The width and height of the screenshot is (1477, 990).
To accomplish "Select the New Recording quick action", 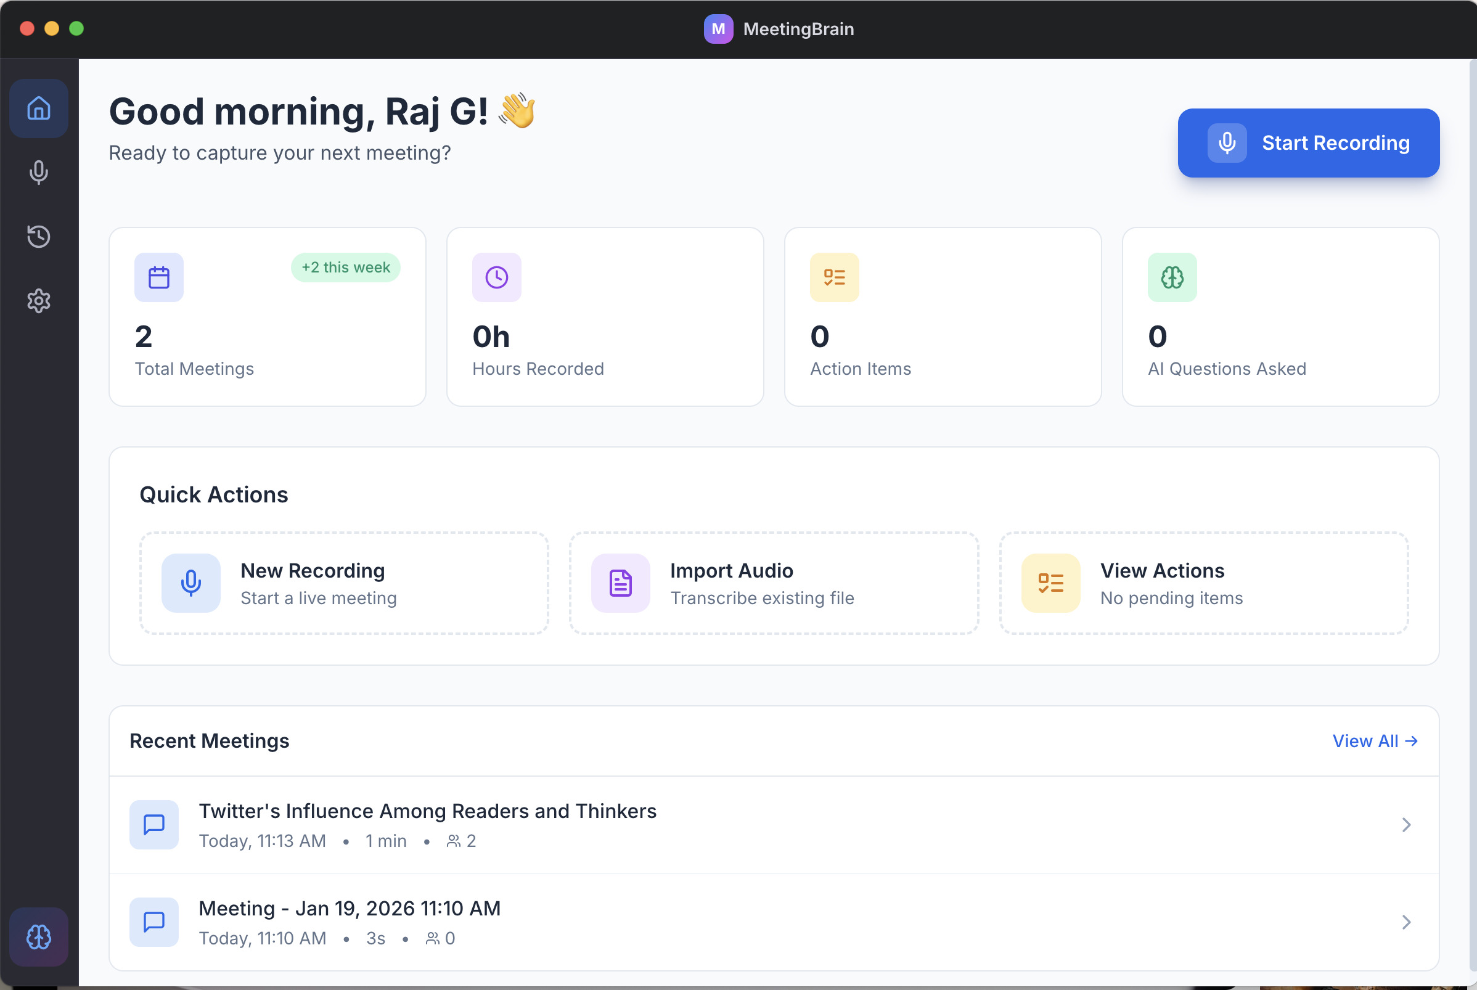I will (x=343, y=583).
